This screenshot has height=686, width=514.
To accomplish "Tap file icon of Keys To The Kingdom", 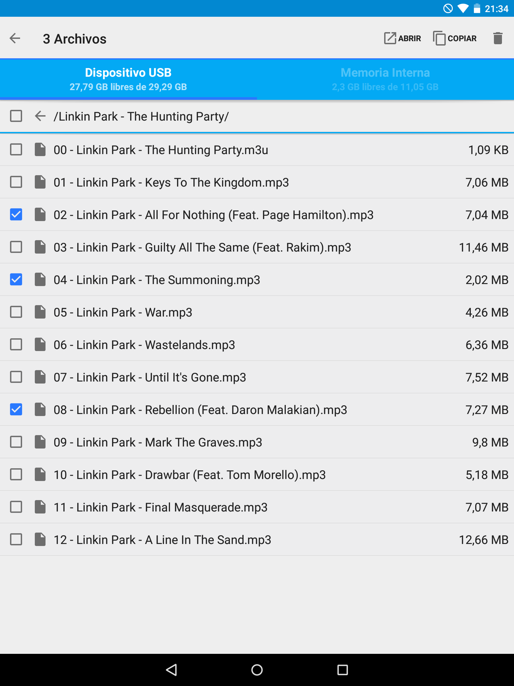I will point(40,182).
